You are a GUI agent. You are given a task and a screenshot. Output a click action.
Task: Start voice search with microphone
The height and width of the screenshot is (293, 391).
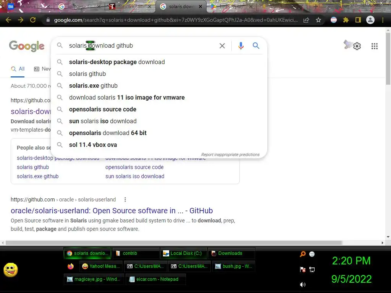click(x=241, y=46)
